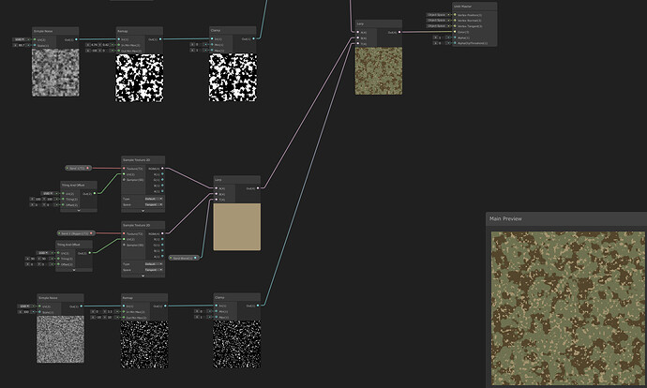The image size is (647, 388).
Task: Click Out port of Clamp with blotchy preview
Action: (x=253, y=38)
